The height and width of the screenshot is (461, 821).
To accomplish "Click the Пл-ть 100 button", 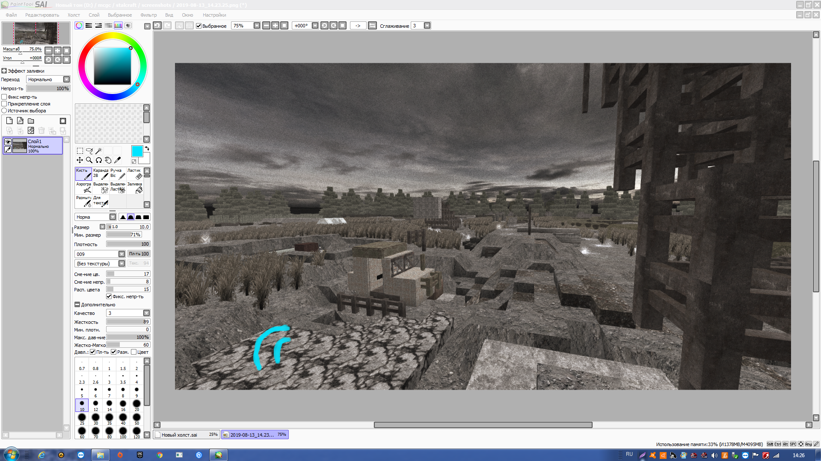I will tap(139, 254).
